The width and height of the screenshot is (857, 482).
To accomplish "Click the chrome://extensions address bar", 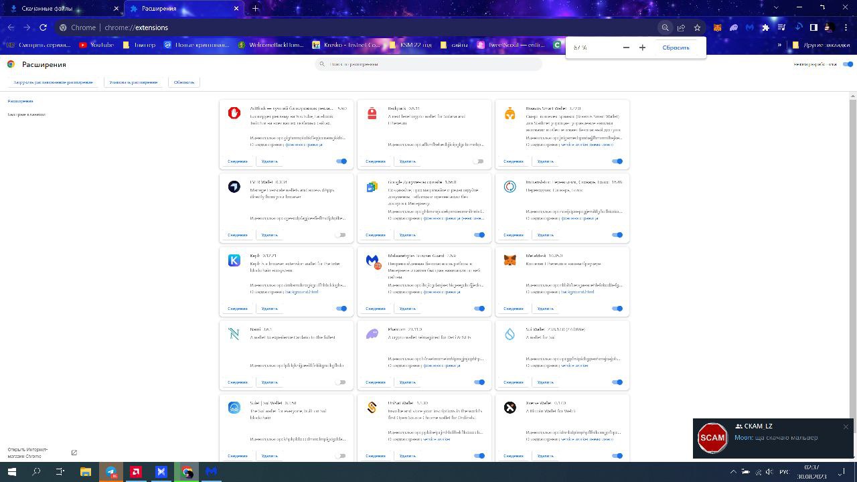I will (355, 27).
